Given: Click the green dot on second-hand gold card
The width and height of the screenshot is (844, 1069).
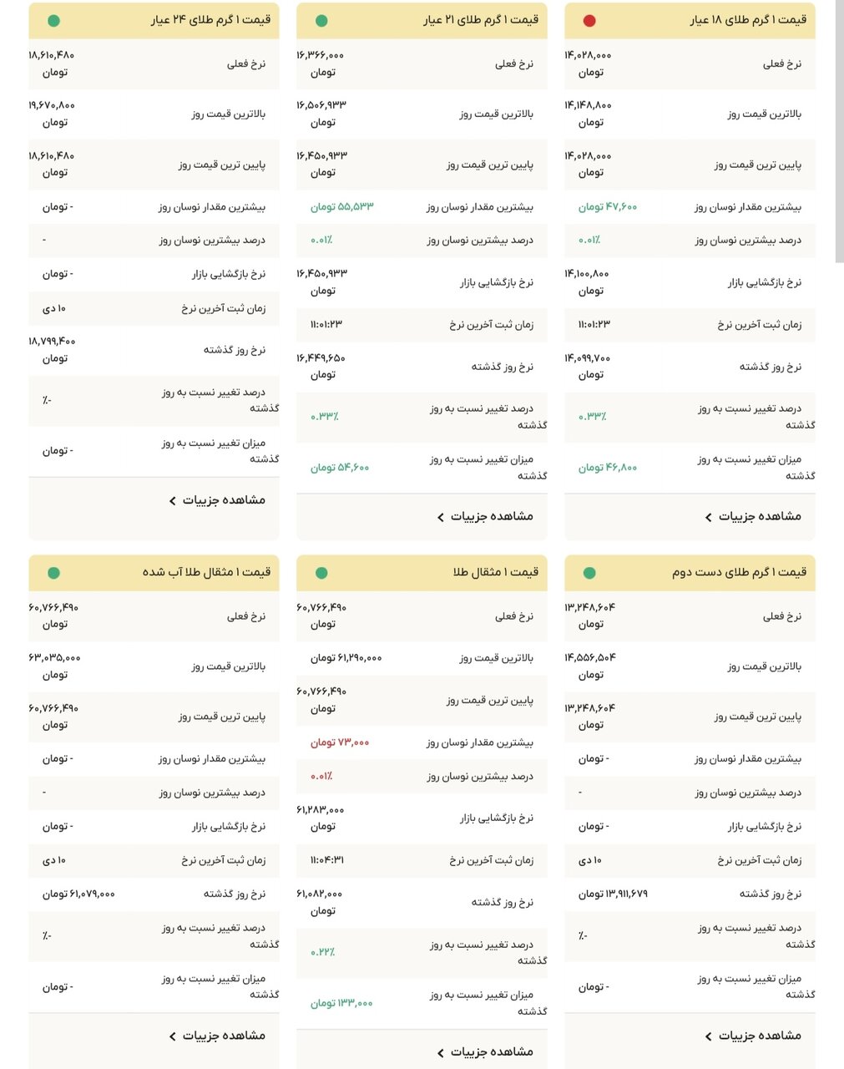Looking at the screenshot, I should pyautogui.click(x=590, y=572).
